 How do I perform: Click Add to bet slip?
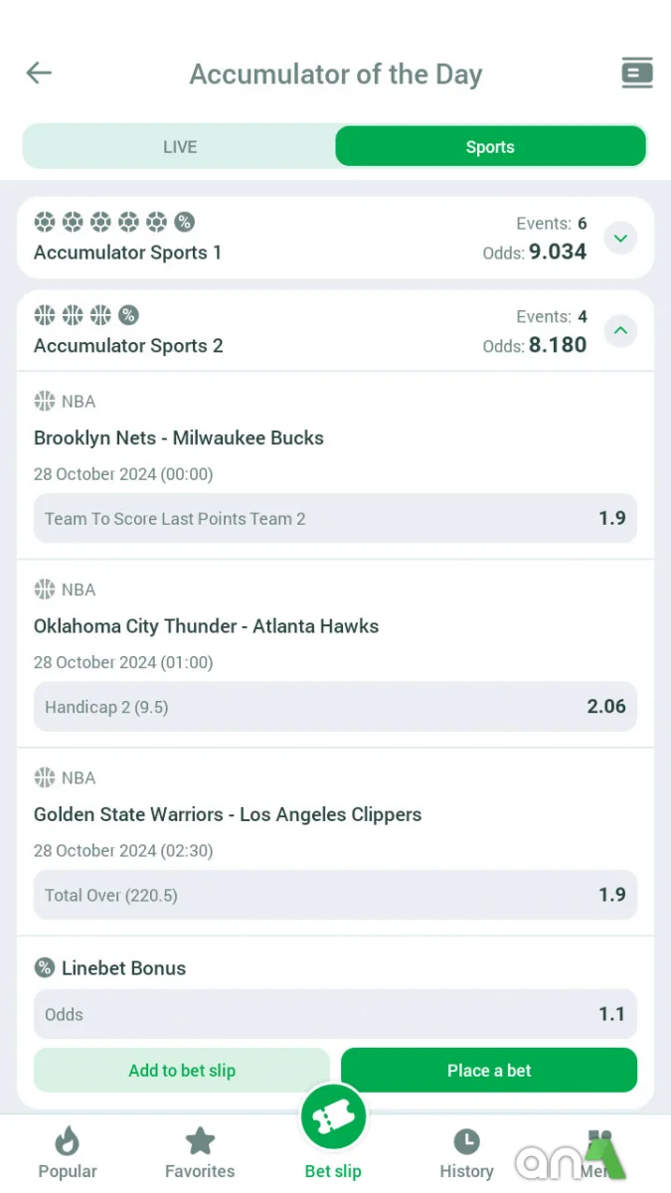181,1070
